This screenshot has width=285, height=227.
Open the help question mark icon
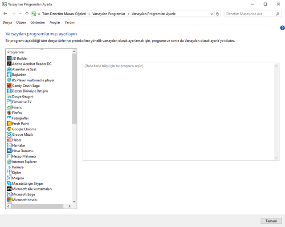(x=282, y=28)
